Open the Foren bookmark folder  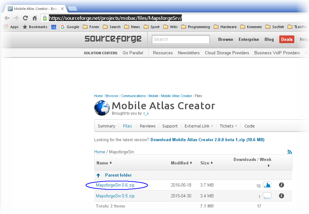pos(91,27)
